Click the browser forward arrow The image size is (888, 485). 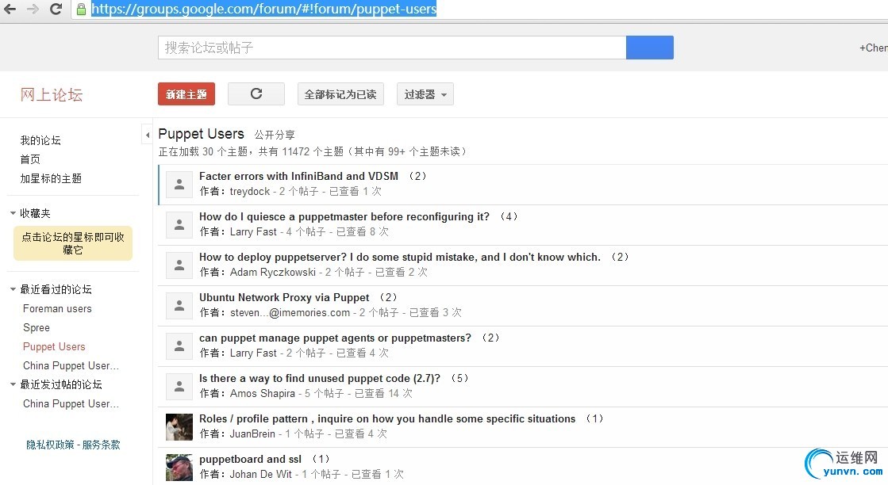(x=33, y=9)
